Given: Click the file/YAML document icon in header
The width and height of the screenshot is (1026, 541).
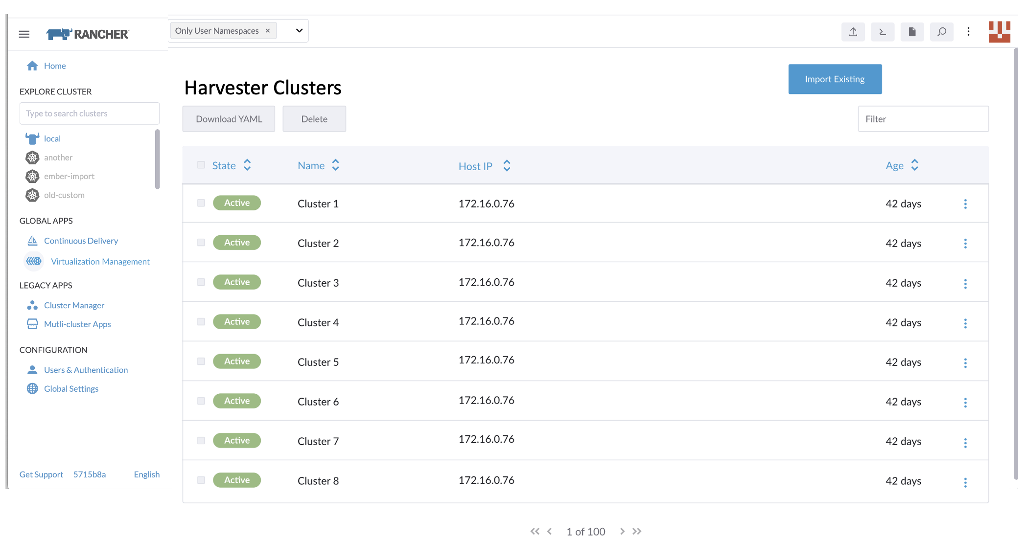Looking at the screenshot, I should [912, 31].
